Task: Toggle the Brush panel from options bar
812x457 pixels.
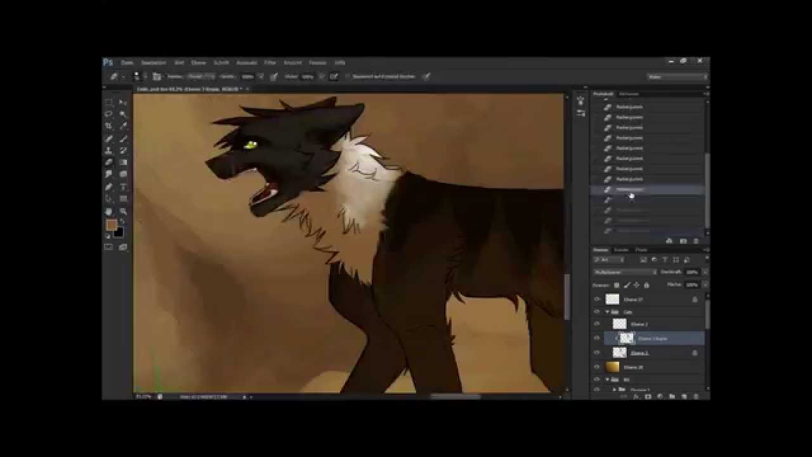Action: click(x=157, y=77)
